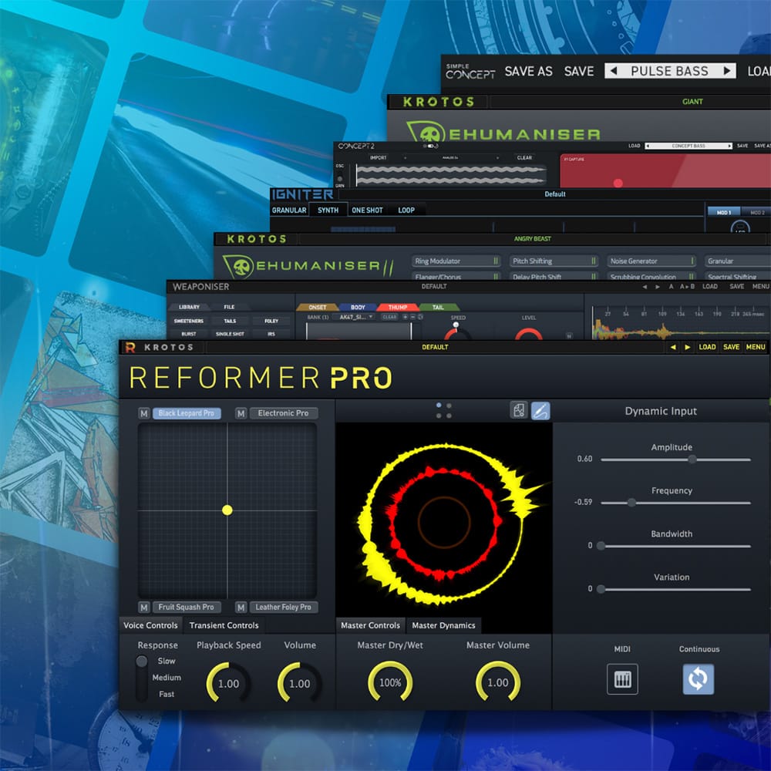Toggle the Continuous loop icon
771x771 pixels.
click(699, 679)
